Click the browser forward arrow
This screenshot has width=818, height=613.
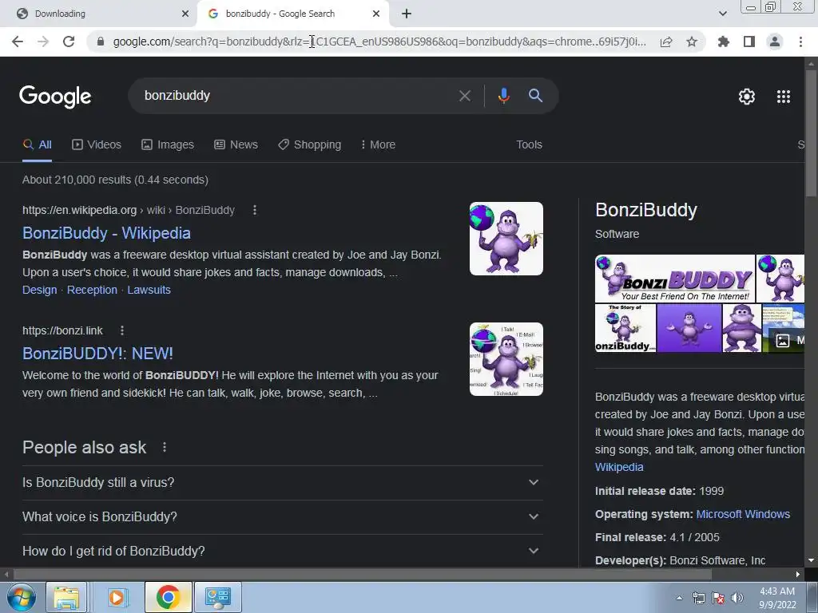43,42
